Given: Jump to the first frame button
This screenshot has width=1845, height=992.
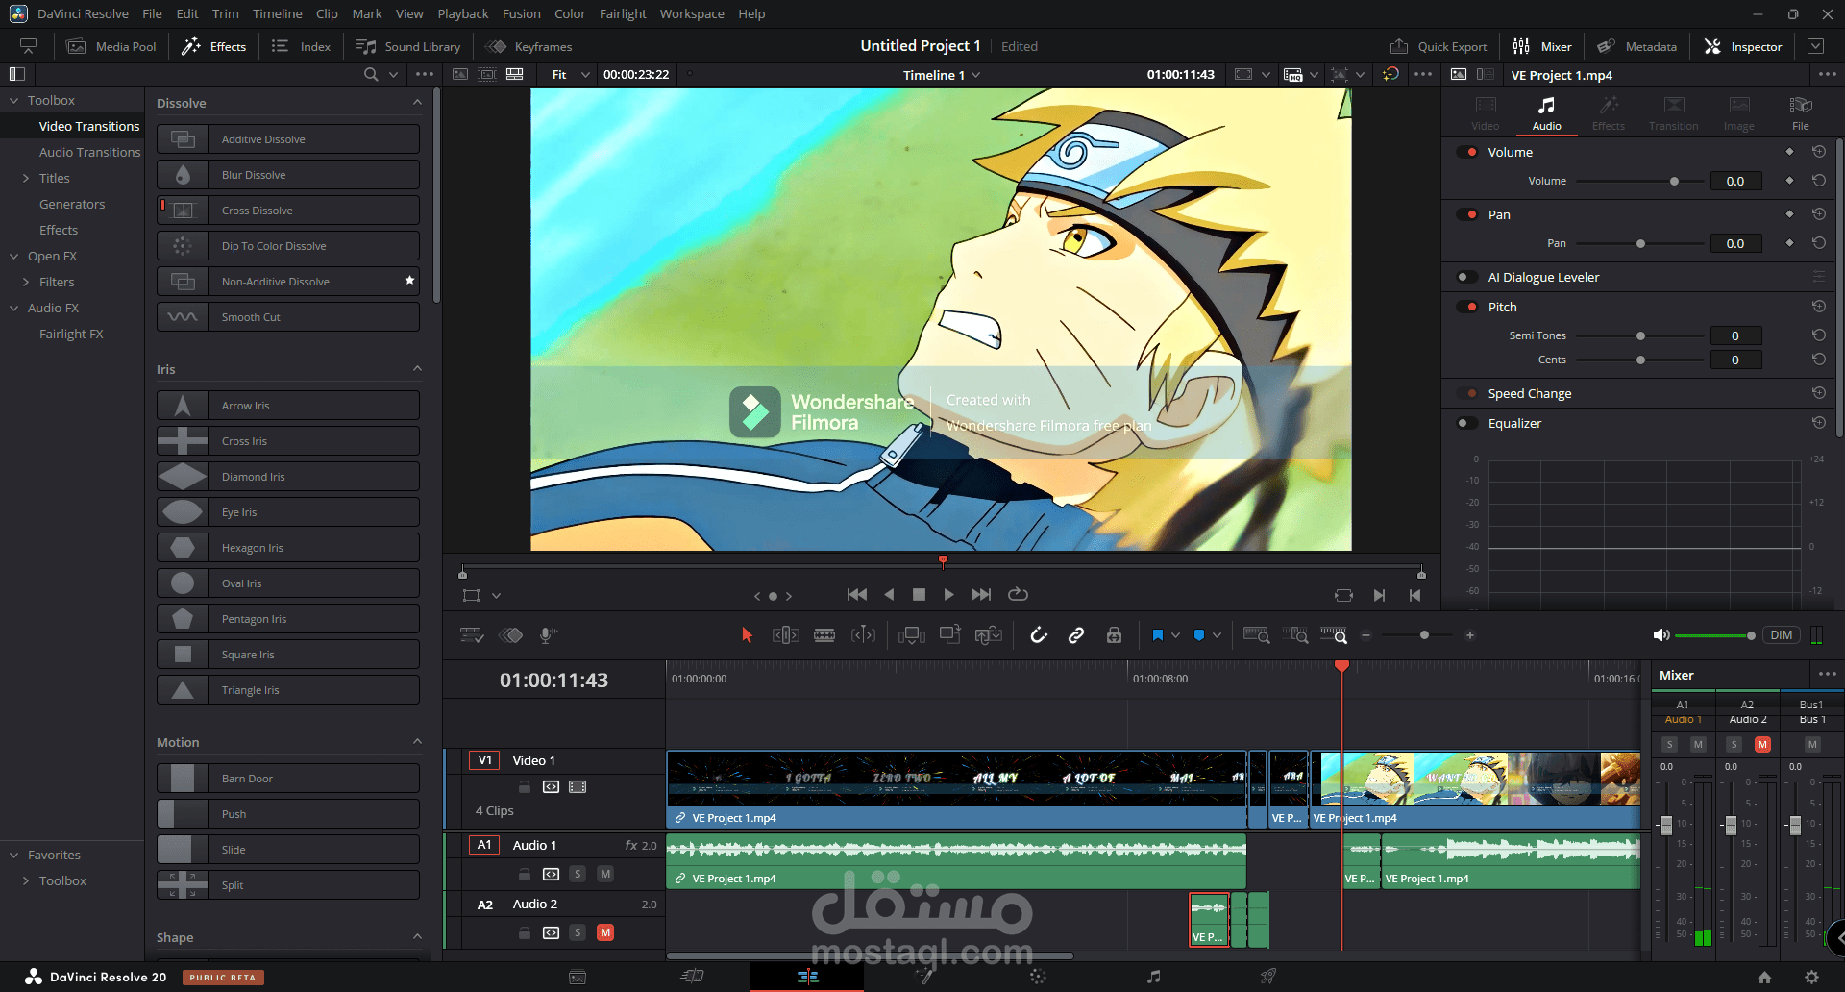Looking at the screenshot, I should [857, 595].
